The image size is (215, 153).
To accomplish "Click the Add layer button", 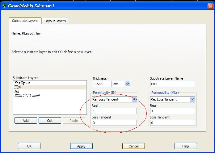I will (x=26, y=121).
